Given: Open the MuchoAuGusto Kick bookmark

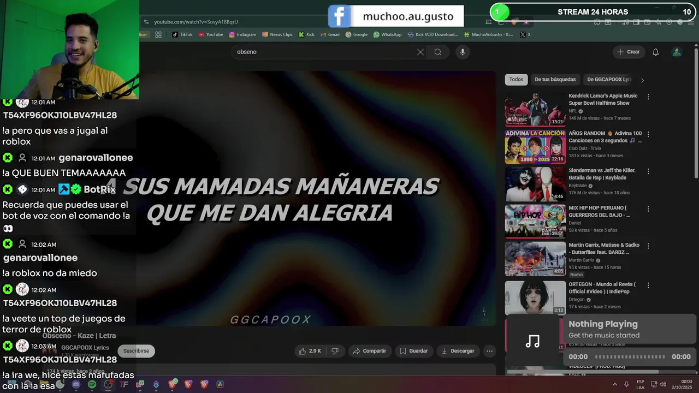Looking at the screenshot, I should (x=489, y=34).
